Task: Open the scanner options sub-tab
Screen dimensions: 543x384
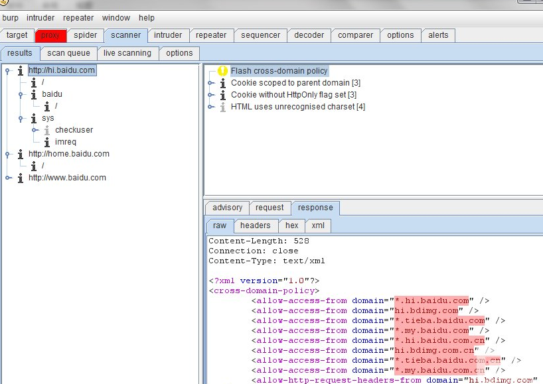Action: coord(179,53)
